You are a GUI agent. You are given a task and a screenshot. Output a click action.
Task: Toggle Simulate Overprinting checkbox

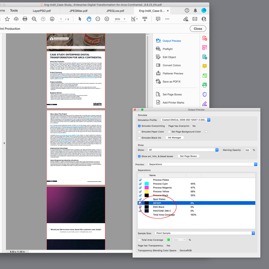pos(139,126)
